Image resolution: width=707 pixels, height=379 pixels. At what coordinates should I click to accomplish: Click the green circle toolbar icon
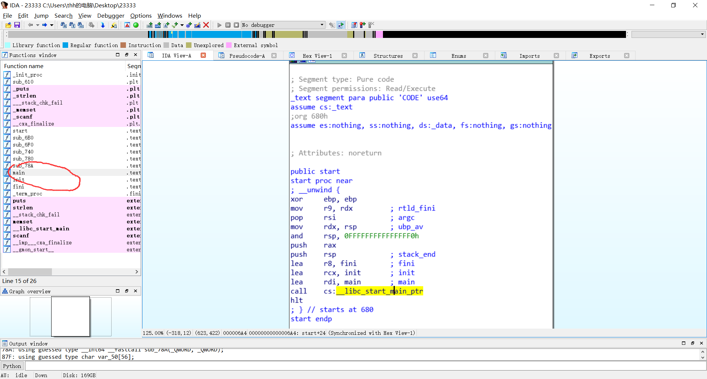point(136,25)
